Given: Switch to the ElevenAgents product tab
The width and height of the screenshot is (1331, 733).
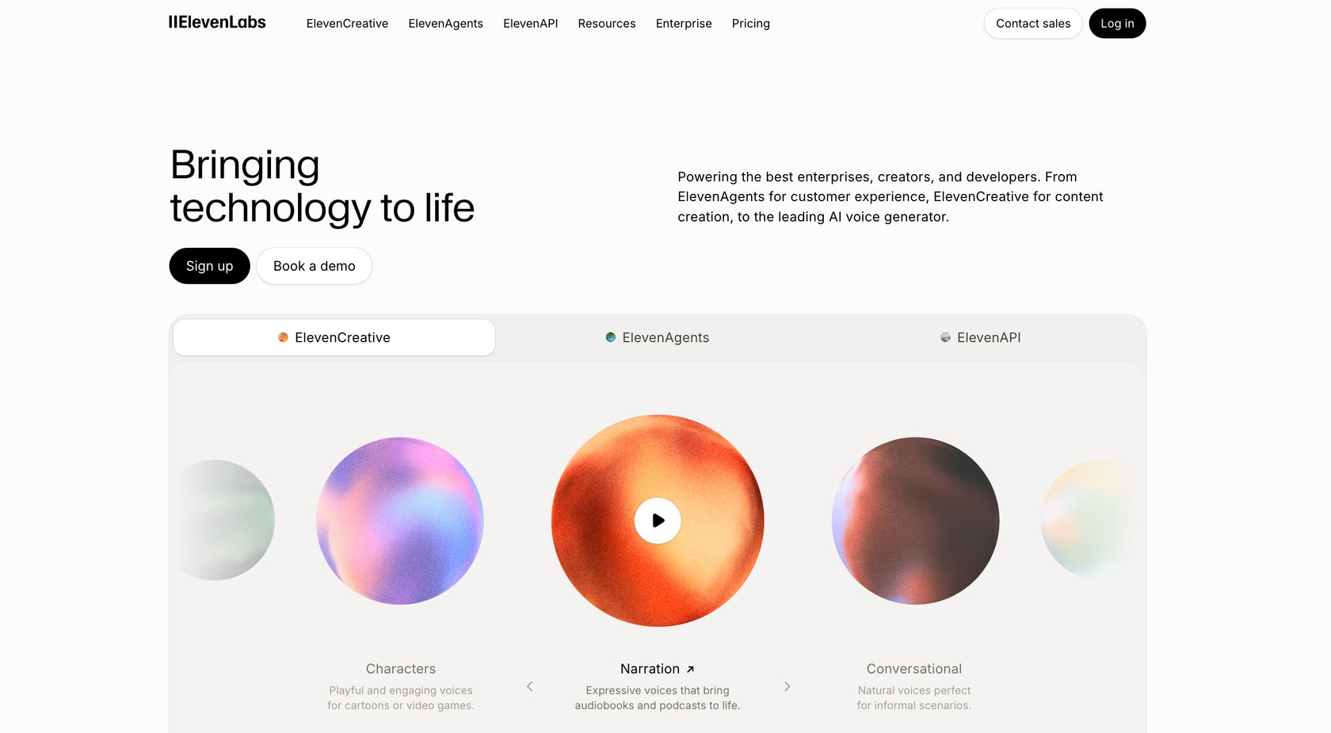Looking at the screenshot, I should pos(658,337).
